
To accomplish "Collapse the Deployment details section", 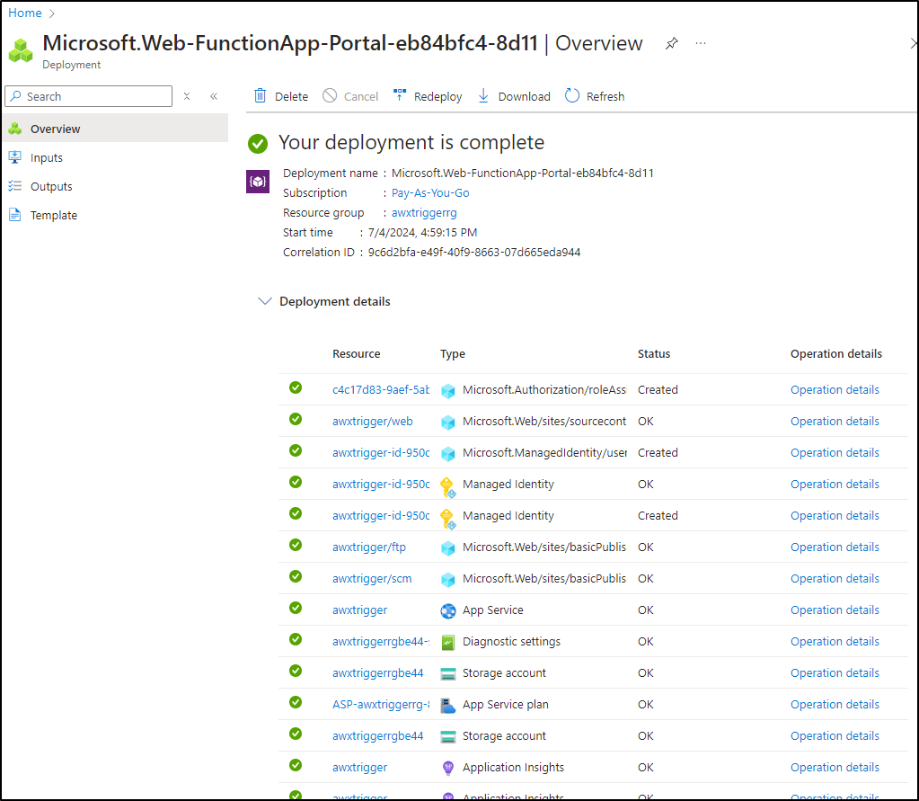I will (265, 301).
